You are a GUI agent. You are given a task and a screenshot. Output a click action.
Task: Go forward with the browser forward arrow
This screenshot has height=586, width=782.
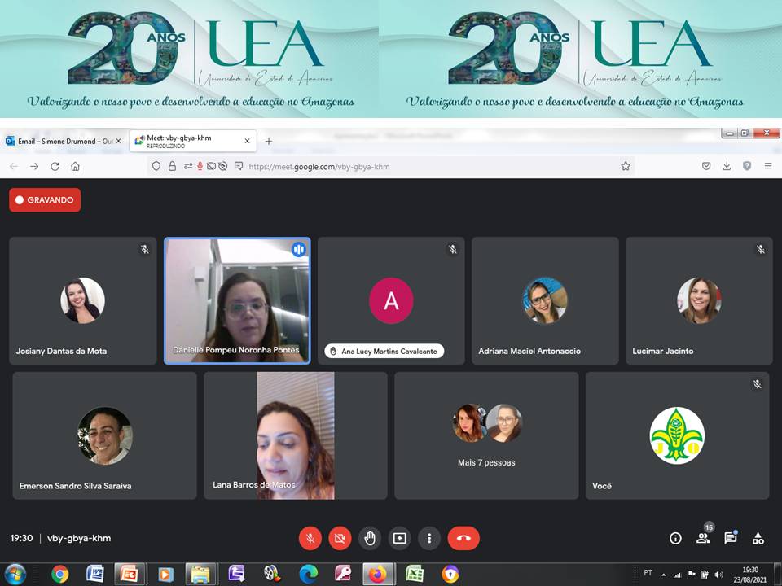34,166
